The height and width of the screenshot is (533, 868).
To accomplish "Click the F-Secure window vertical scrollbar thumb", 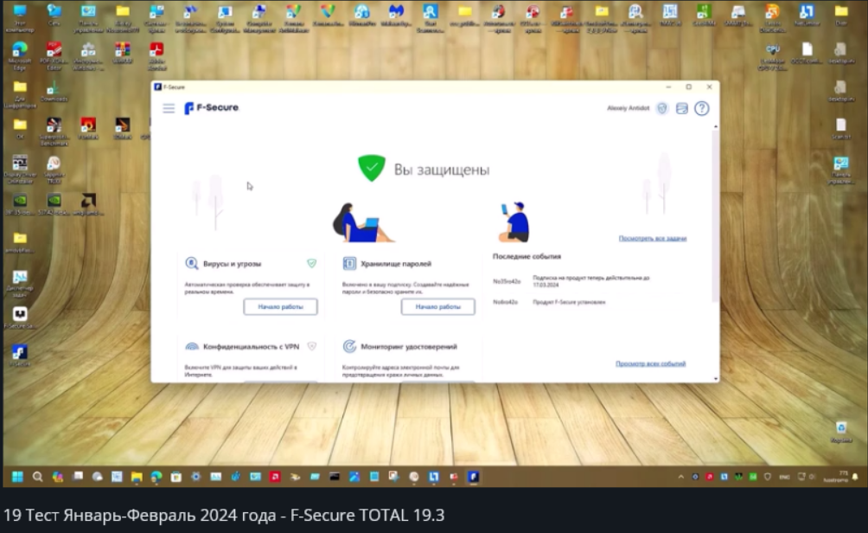I will [x=715, y=216].
